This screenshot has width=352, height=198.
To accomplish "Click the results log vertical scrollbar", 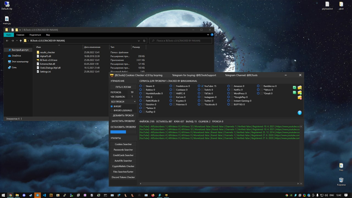I will (301, 155).
